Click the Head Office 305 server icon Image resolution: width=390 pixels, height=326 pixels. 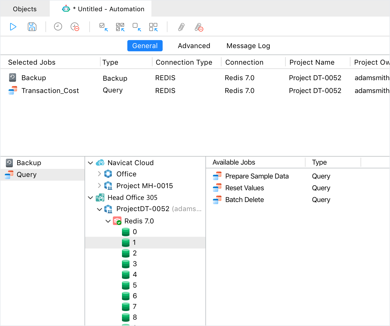tap(100, 197)
